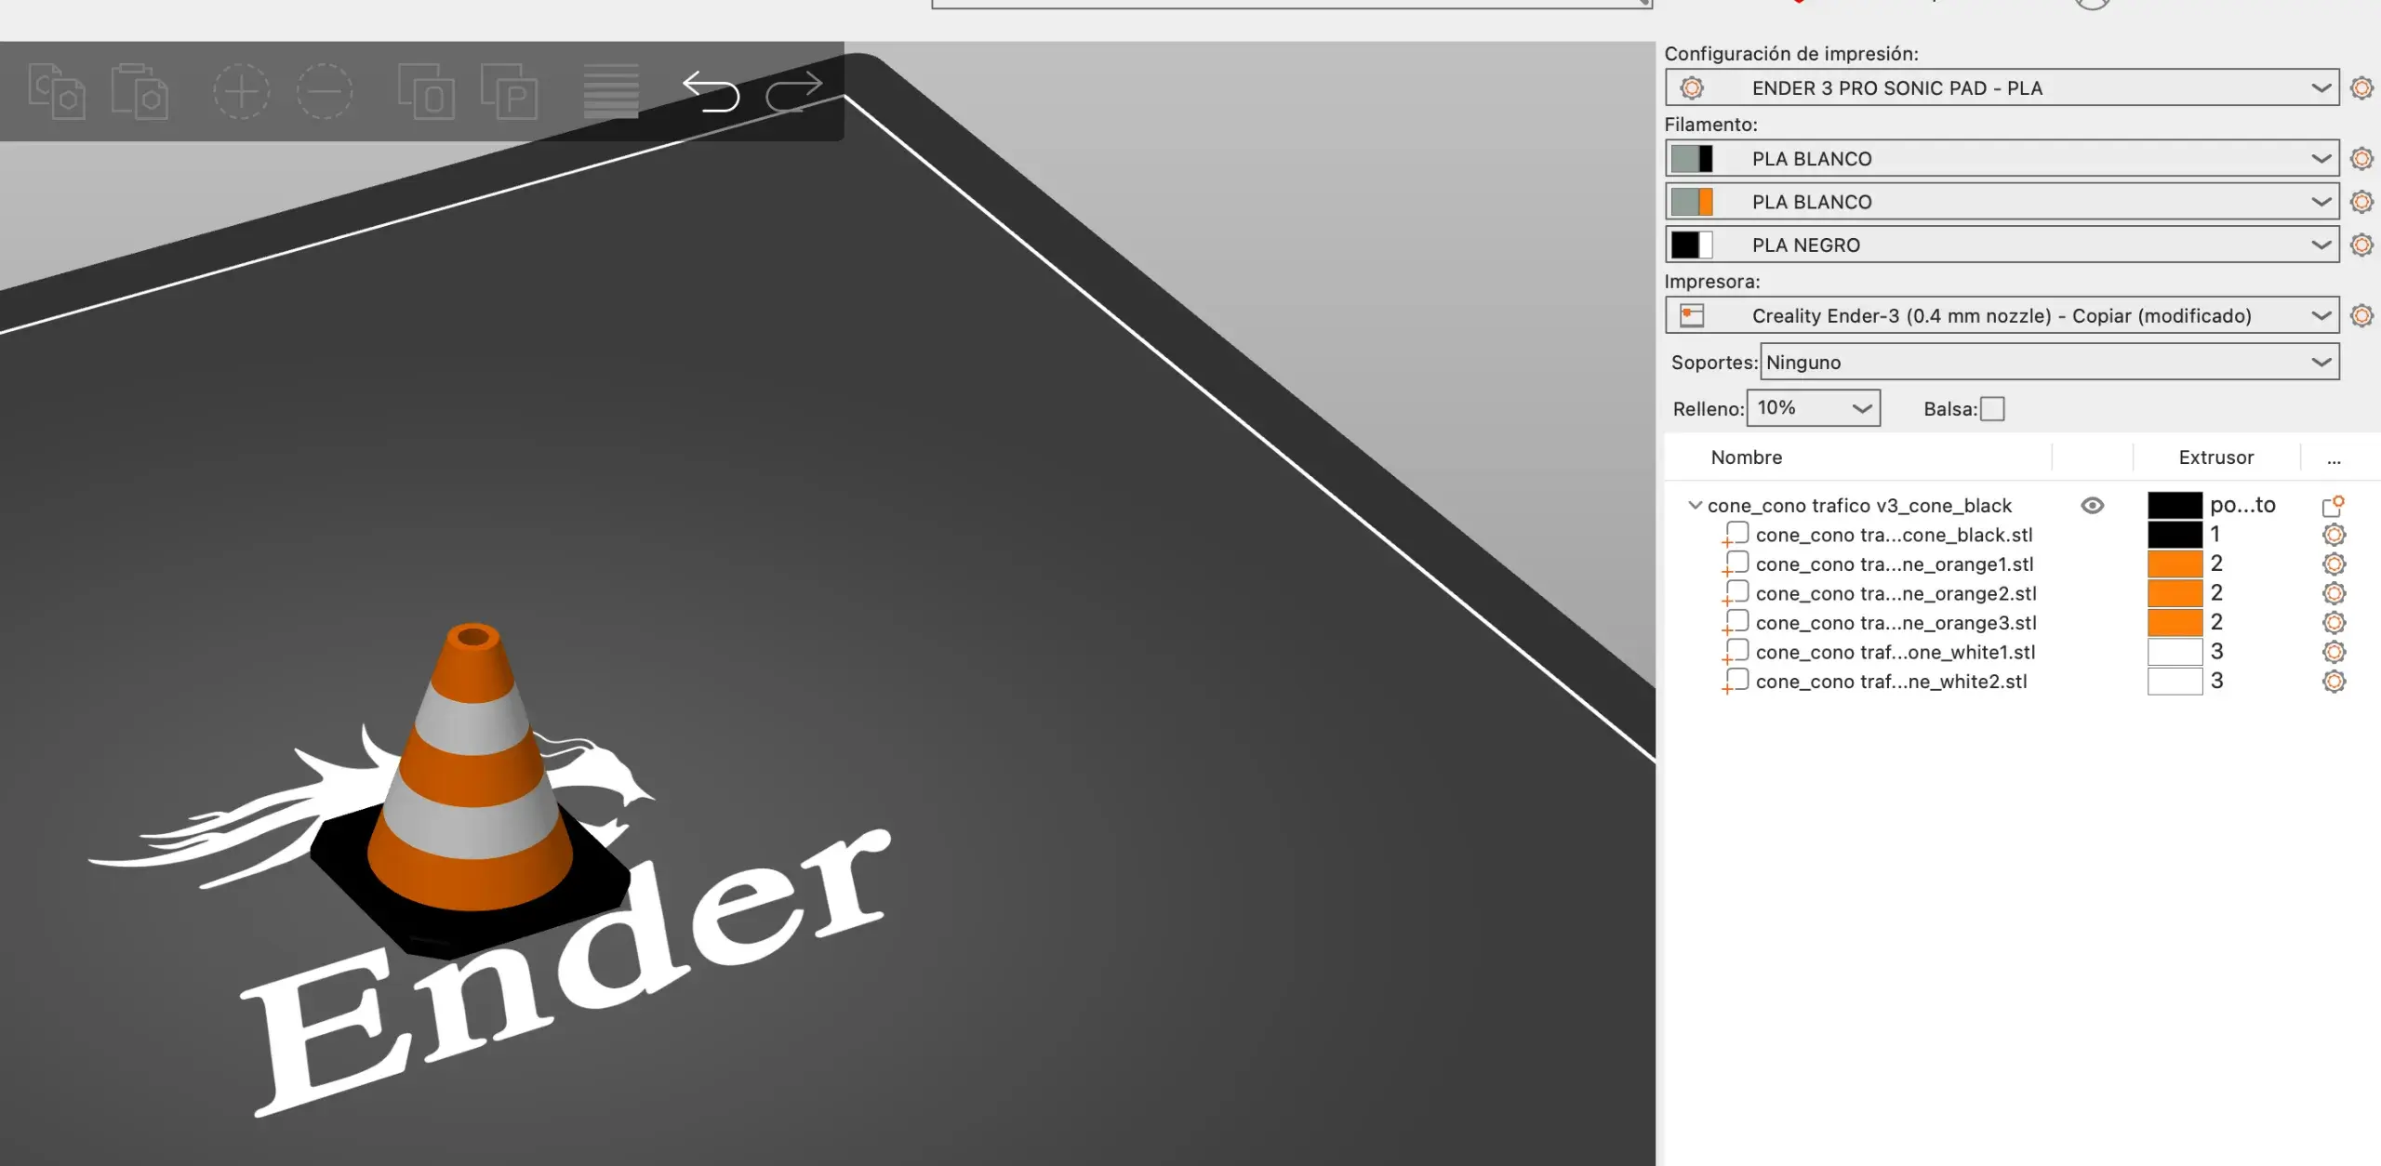Viewport: 2381px width, 1166px height.
Task: Click the add instance plus icon
Action: (241, 92)
